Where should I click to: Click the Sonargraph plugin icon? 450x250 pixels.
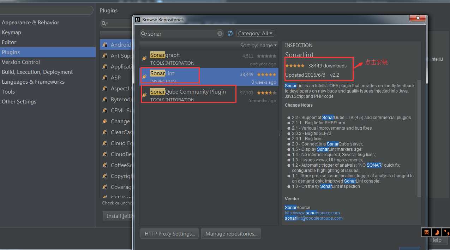[x=144, y=58]
